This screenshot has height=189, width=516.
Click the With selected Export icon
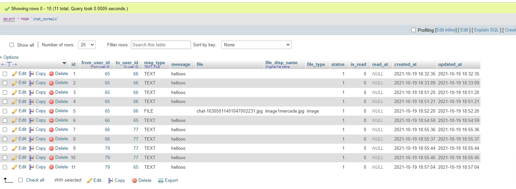pyautogui.click(x=161, y=181)
